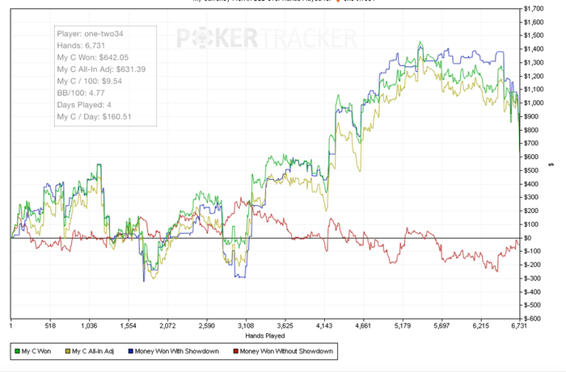Click the 4,661 x-axis tick label
This screenshot has width=566, height=372.
[x=363, y=326]
